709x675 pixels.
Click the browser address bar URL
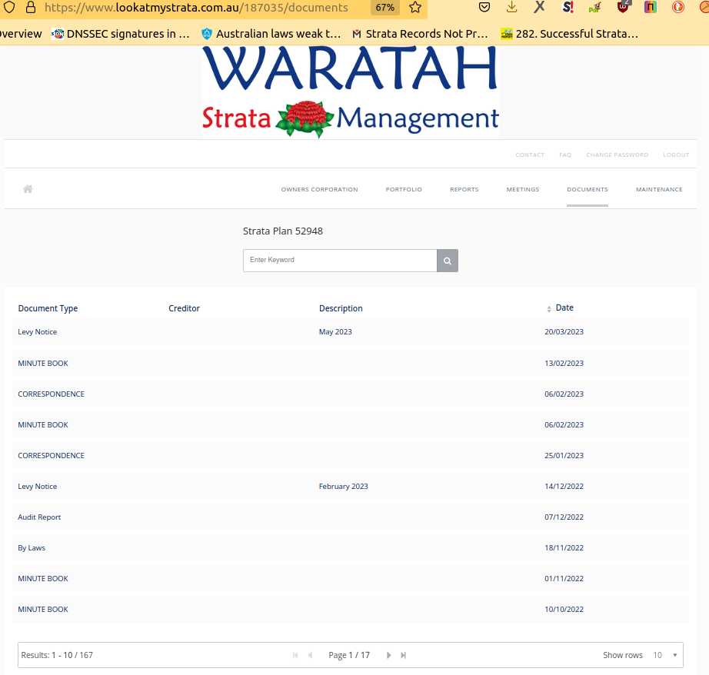pyautogui.click(x=196, y=7)
